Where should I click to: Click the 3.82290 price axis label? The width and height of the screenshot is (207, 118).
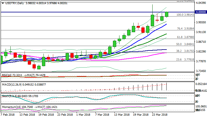point(201,52)
